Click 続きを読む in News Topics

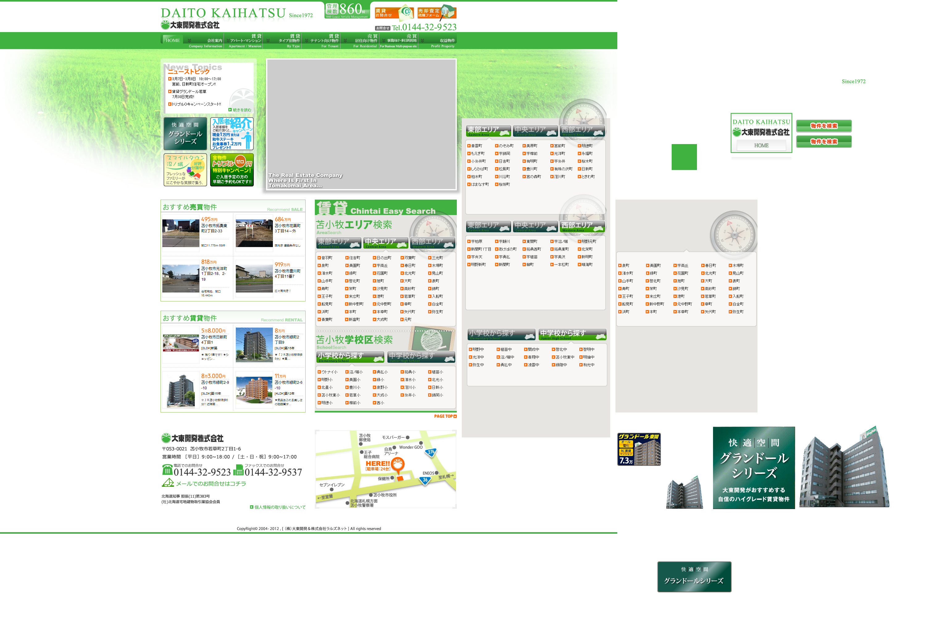pos(240,110)
